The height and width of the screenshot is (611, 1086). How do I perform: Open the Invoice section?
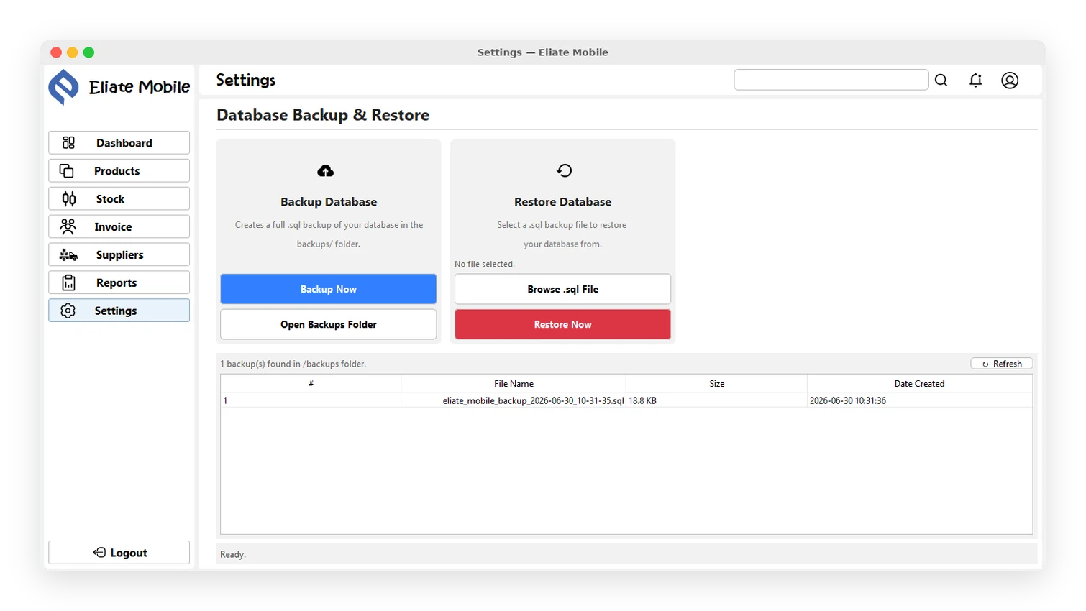pos(119,226)
